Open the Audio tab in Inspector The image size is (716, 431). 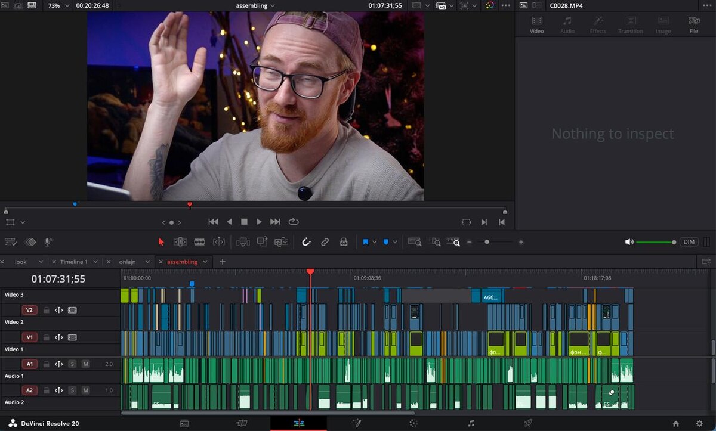tap(567, 24)
